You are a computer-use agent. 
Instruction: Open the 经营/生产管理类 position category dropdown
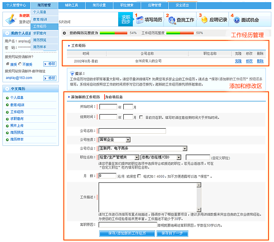(x=137, y=157)
